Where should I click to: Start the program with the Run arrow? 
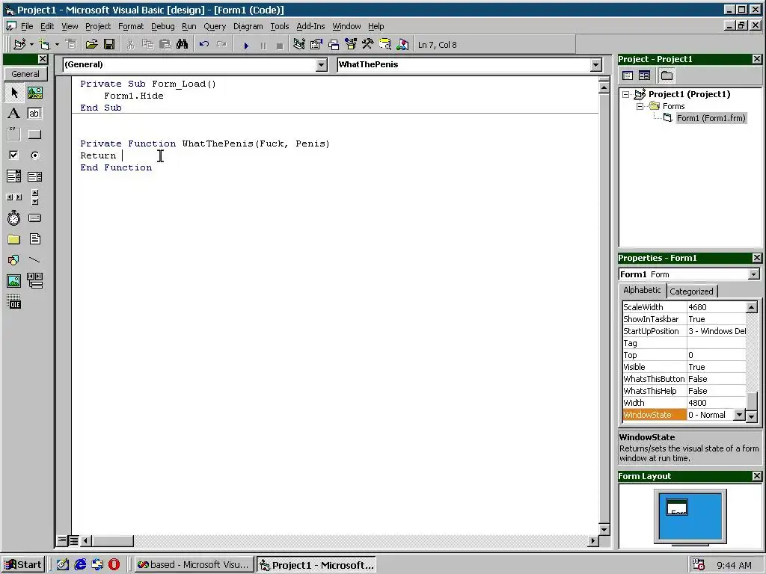246,46
